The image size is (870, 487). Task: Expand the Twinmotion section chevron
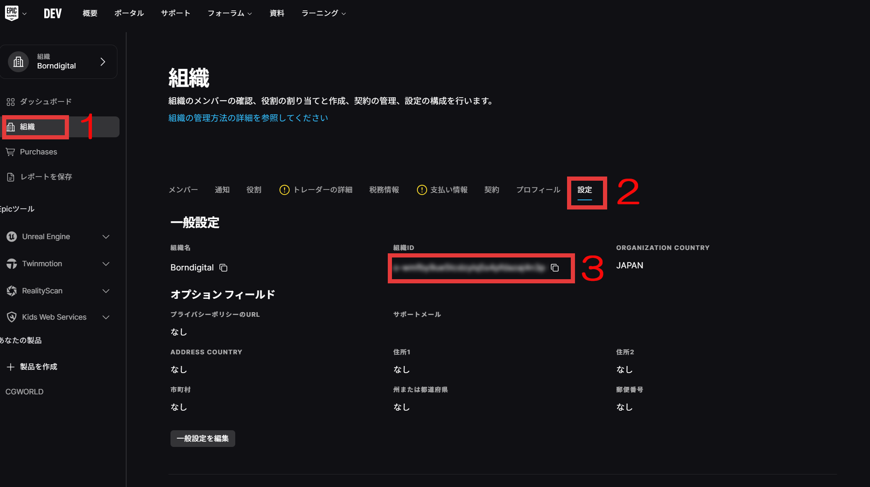click(106, 264)
